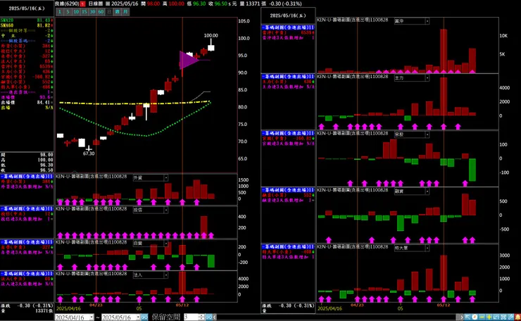Image resolution: width=521 pixels, height=321 pixels.
Task: Click the fit-to-screen icon in bottom toolbar
Action: pos(503,317)
